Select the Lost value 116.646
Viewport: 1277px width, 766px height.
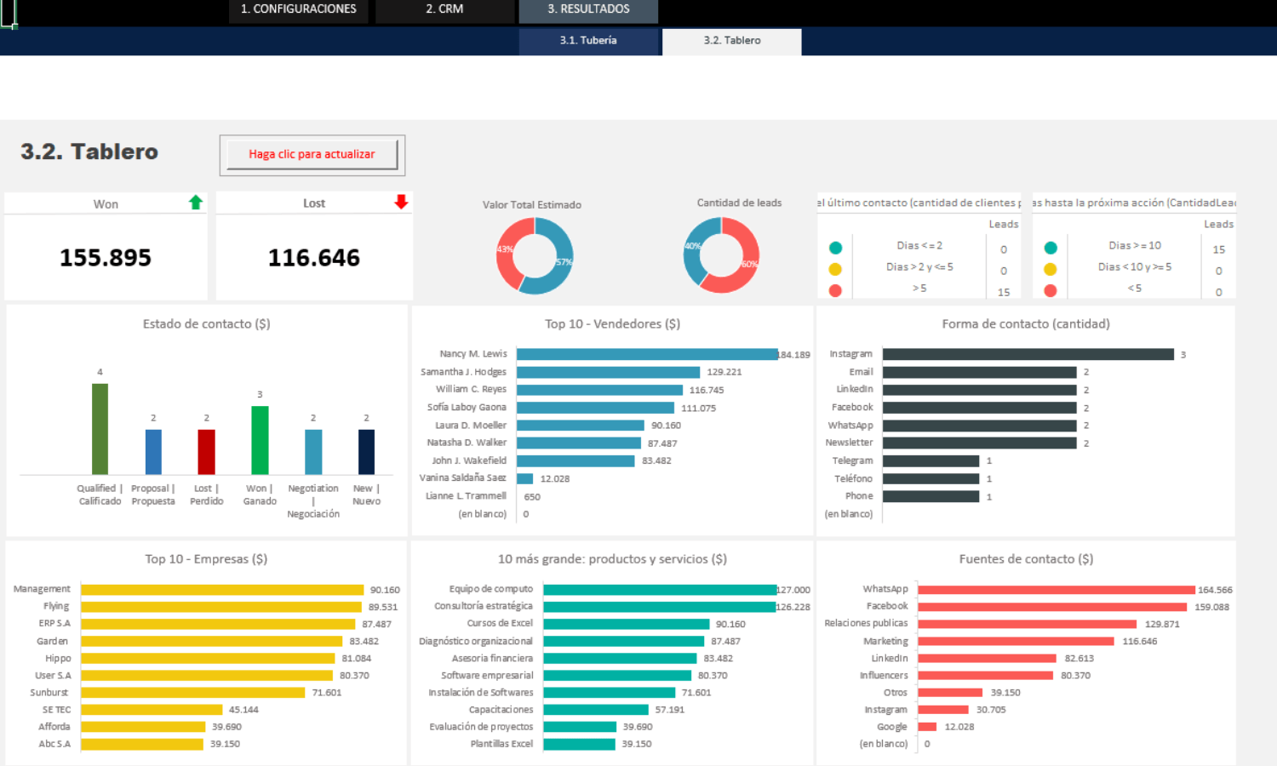click(314, 258)
